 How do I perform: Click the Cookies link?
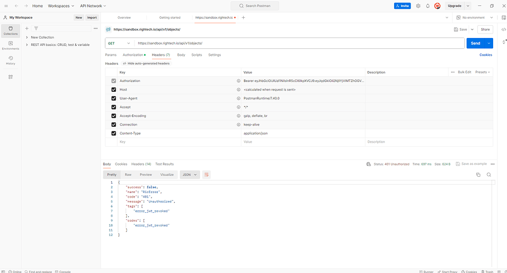(485, 55)
